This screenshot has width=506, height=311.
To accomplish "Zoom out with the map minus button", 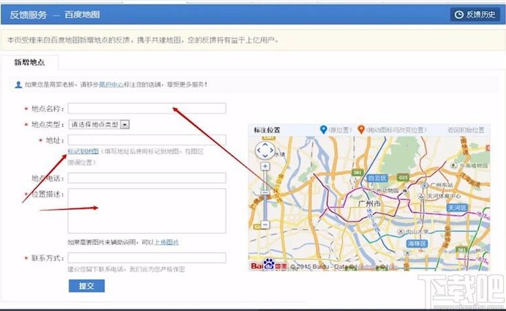I will [265, 225].
